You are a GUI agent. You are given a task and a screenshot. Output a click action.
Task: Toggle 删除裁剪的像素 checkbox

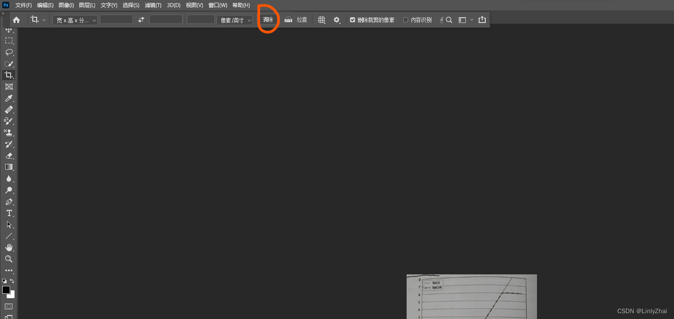(x=353, y=20)
